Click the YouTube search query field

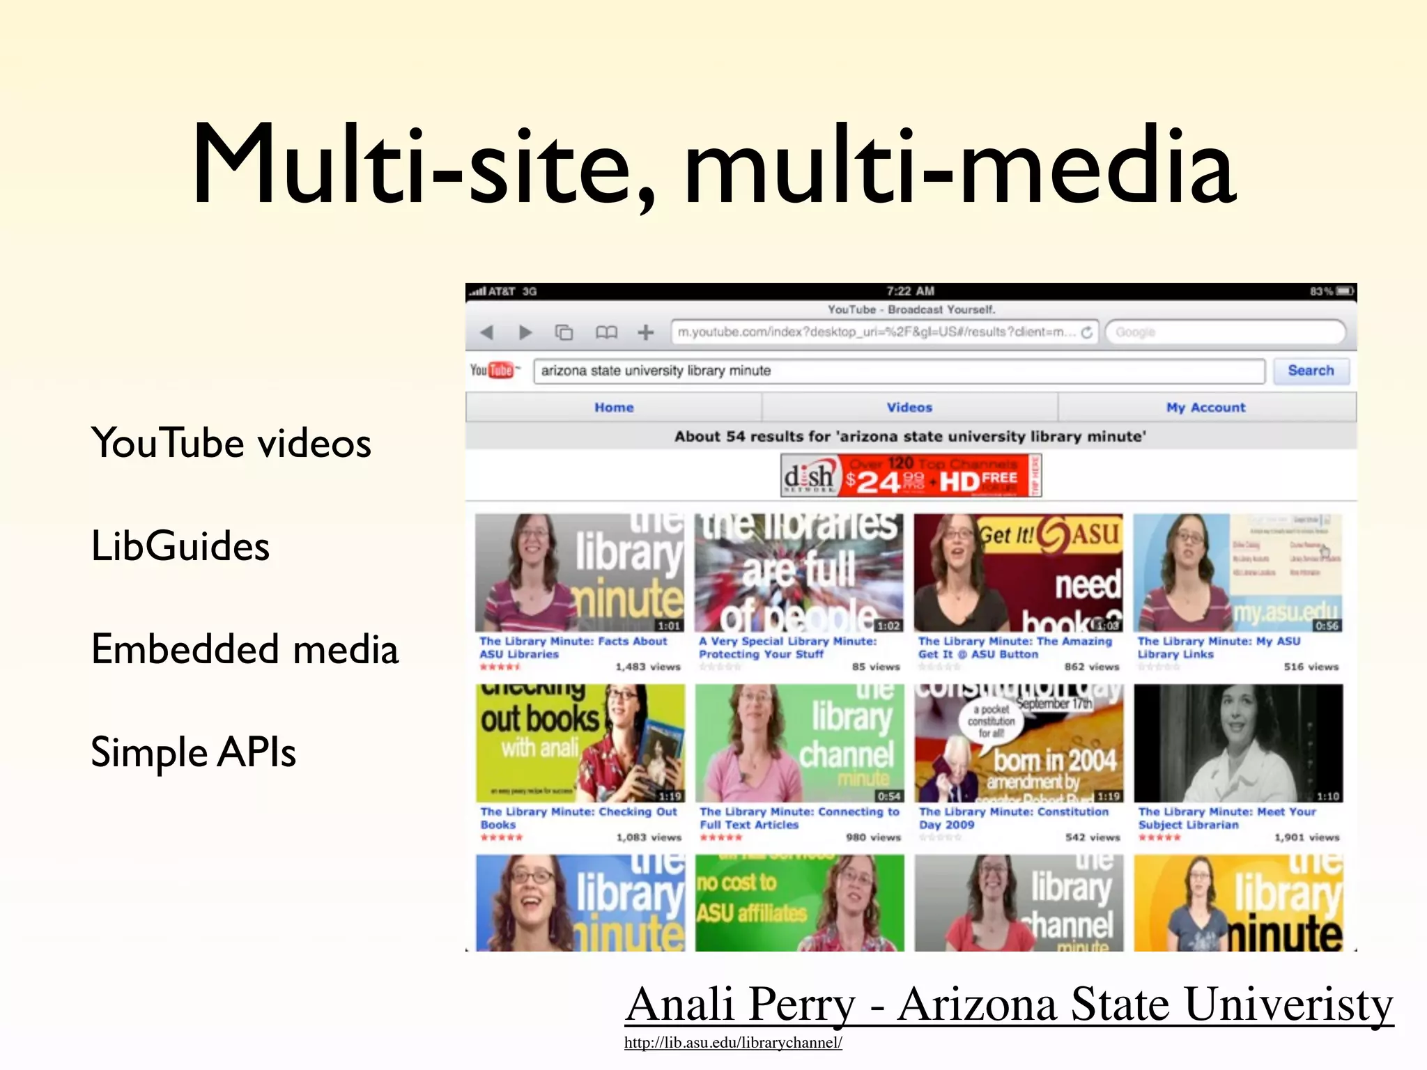(x=899, y=371)
